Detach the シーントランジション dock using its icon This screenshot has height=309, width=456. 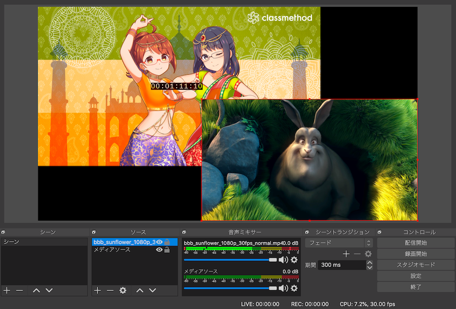pos(307,232)
